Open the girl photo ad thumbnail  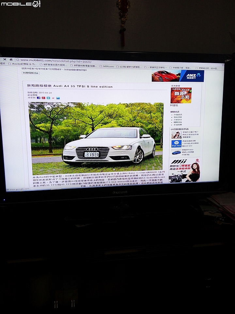176,135
